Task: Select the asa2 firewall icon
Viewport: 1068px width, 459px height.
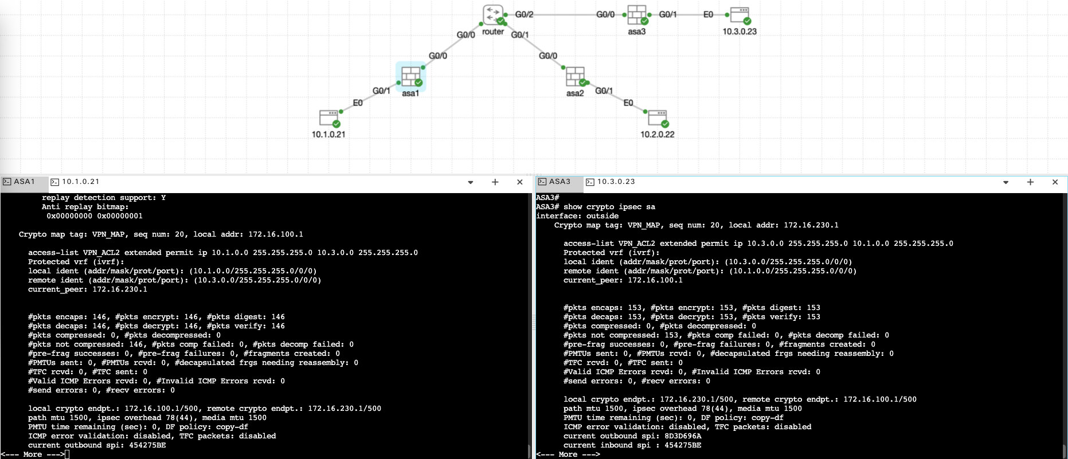Action: point(574,76)
